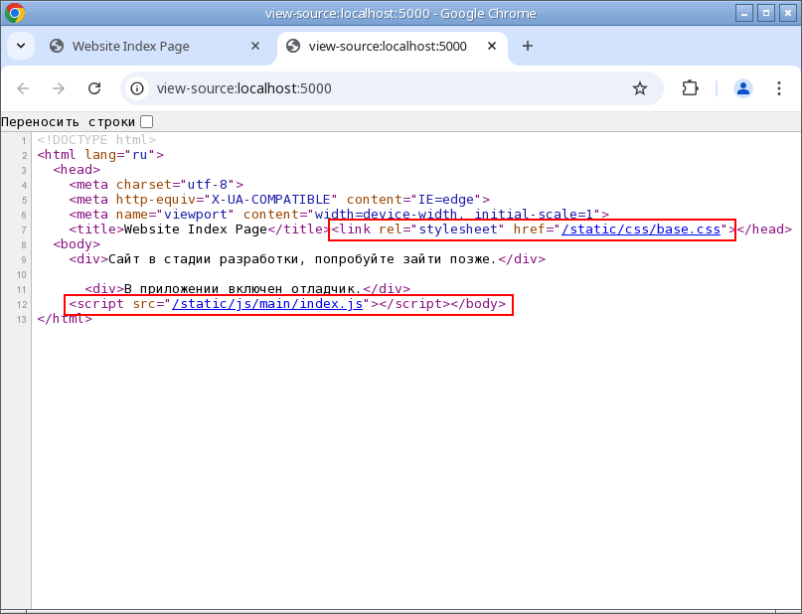The image size is (802, 614).
Task: Reload the view-source page
Action: tap(94, 88)
